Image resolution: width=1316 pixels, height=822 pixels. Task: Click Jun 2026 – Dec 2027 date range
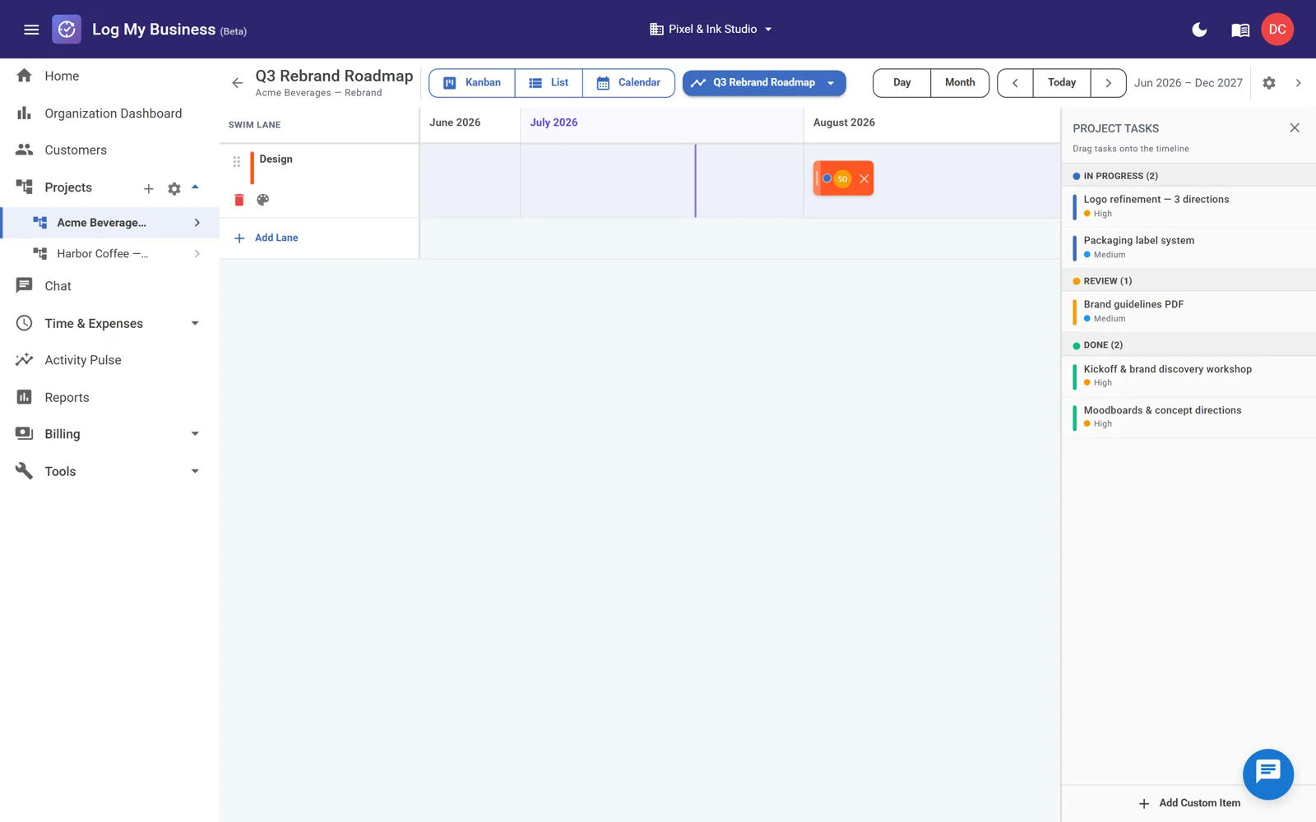tap(1188, 83)
